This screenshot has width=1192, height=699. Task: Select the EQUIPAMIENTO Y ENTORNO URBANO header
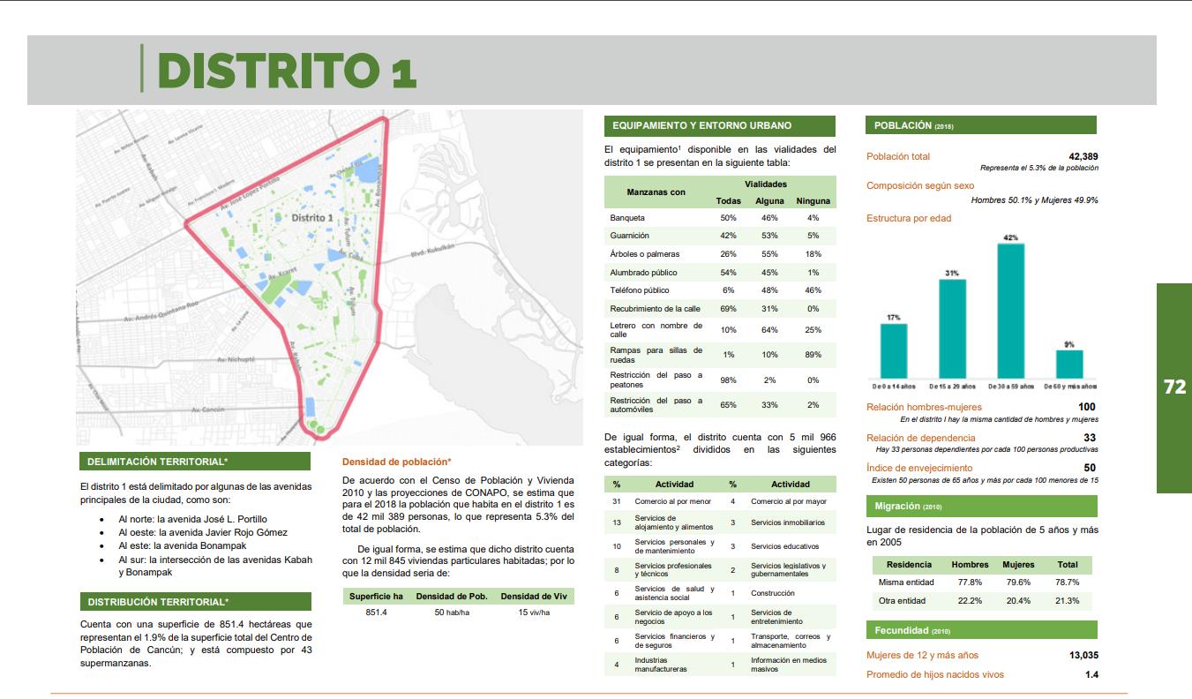coord(719,125)
